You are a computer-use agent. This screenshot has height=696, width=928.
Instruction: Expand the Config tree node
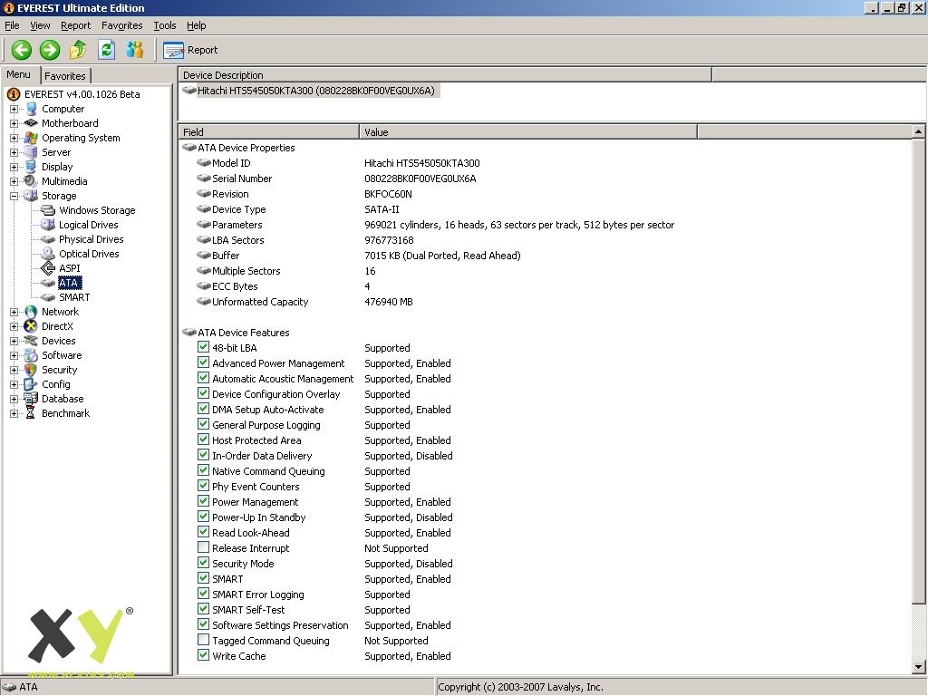point(14,384)
